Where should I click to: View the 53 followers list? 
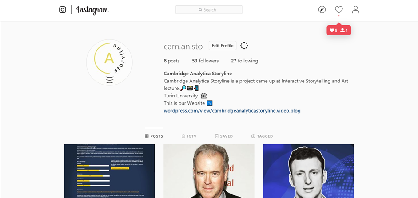point(205,61)
